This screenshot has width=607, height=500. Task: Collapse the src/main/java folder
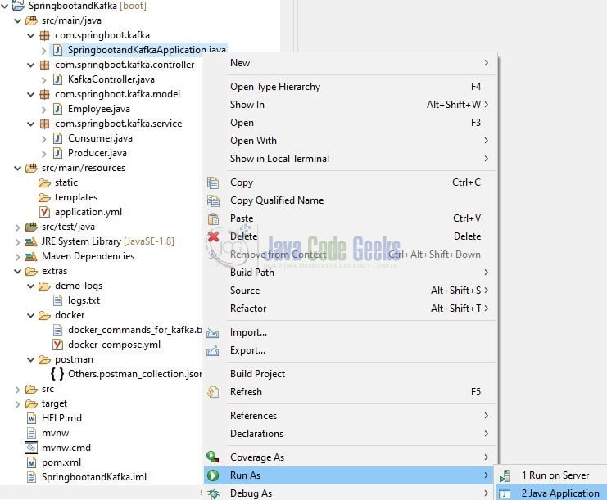click(17, 21)
